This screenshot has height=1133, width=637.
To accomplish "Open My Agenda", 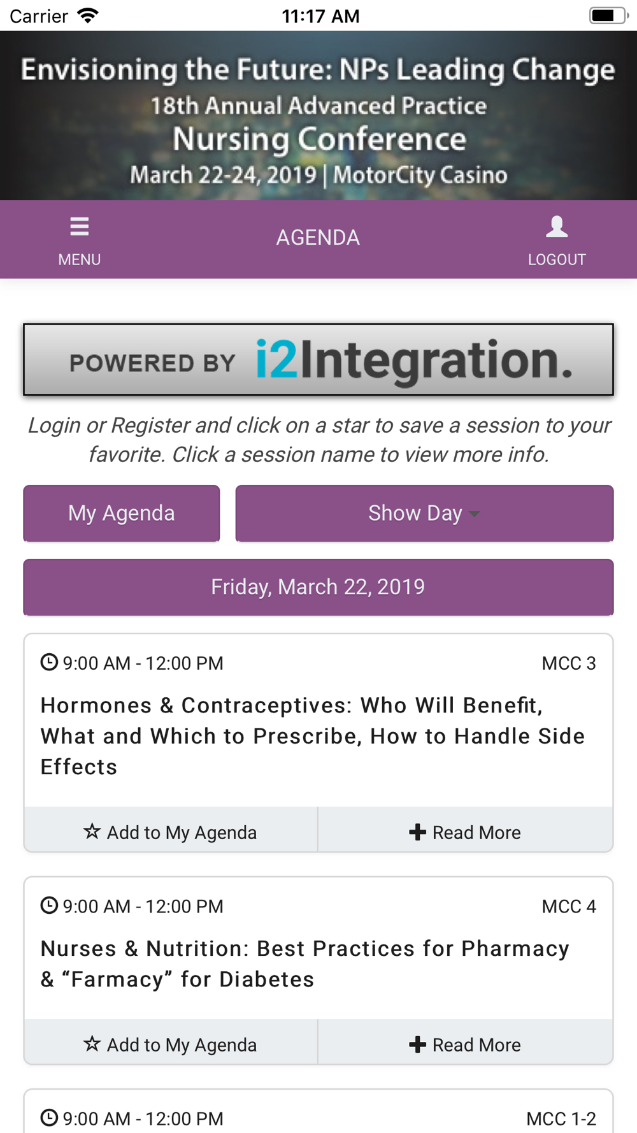I will [122, 513].
